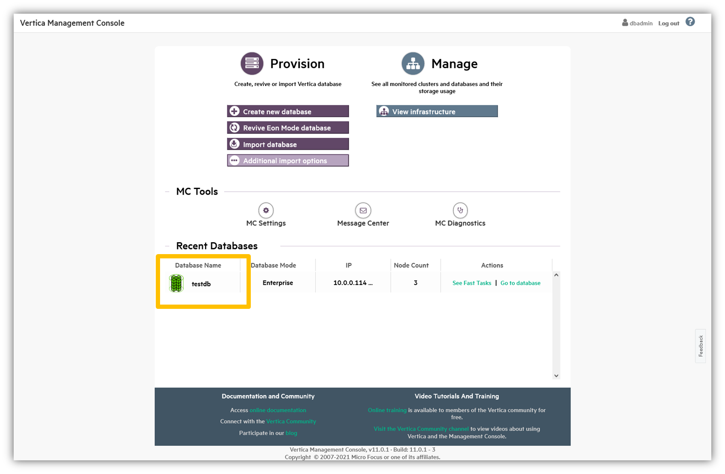Click Revive Eon Mode database button
725x474 pixels.
pos(288,128)
